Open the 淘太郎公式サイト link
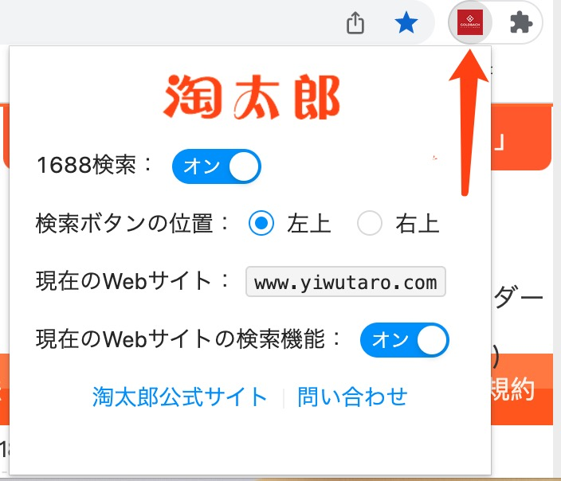561x481 pixels. pos(179,397)
